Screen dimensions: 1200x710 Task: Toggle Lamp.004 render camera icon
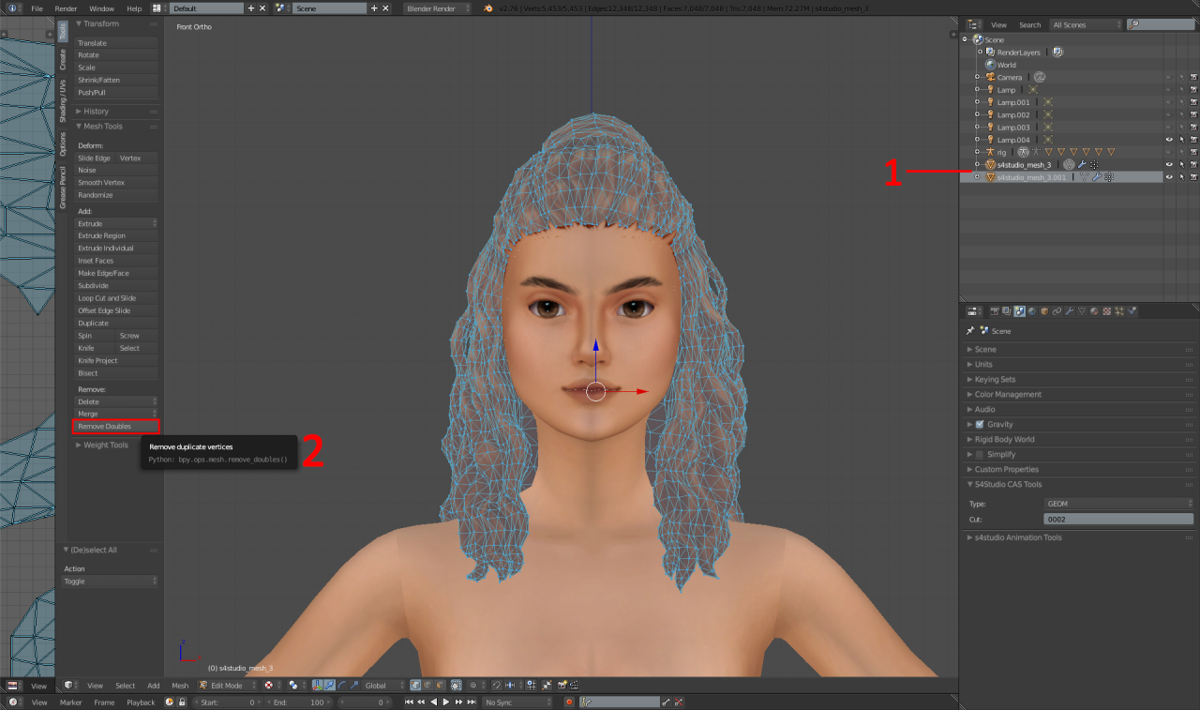1193,140
